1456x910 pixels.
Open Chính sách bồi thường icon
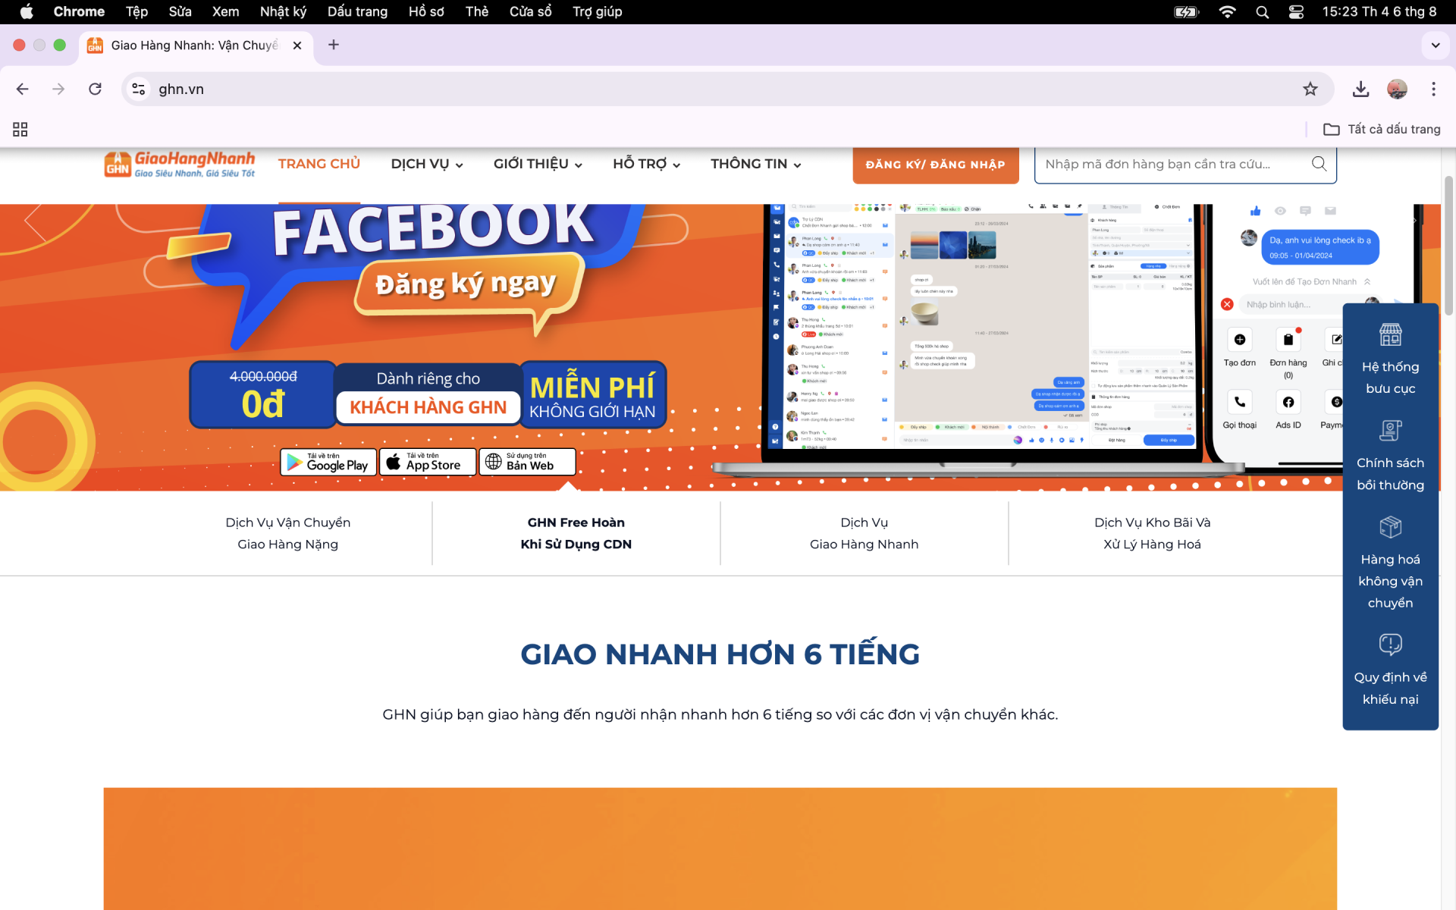tap(1390, 431)
